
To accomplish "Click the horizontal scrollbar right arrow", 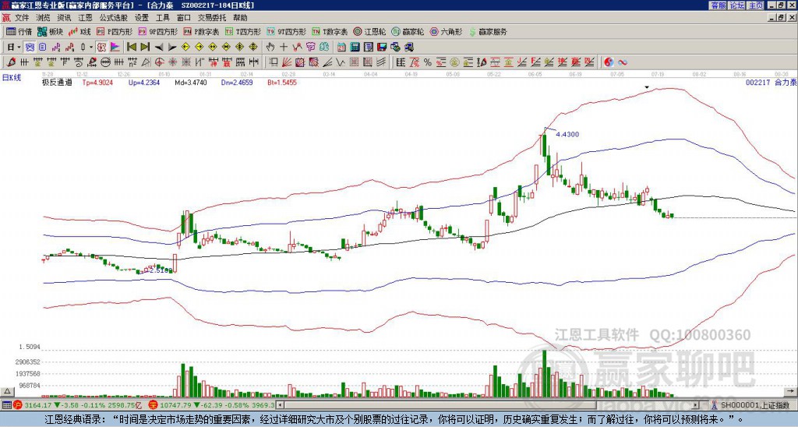I will (696, 405).
